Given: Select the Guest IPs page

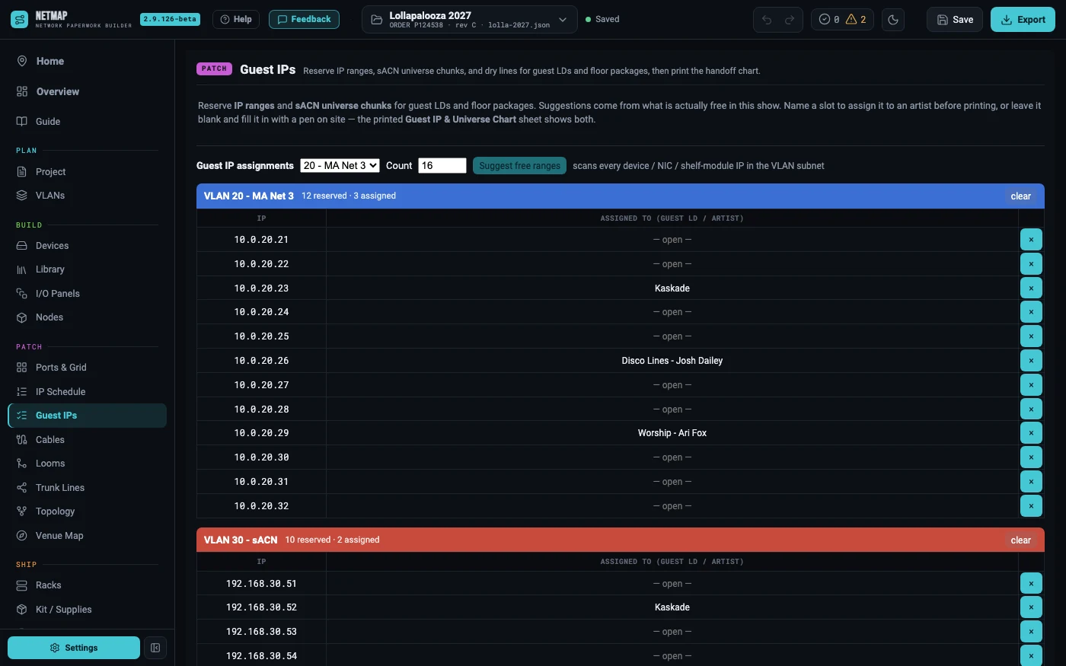Looking at the screenshot, I should [x=87, y=416].
